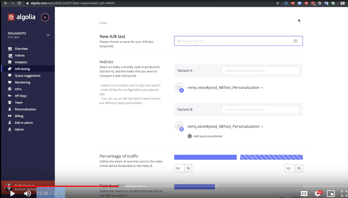348x198 pixels.
Task: Open Variant A index dropdown
Action: (262, 88)
